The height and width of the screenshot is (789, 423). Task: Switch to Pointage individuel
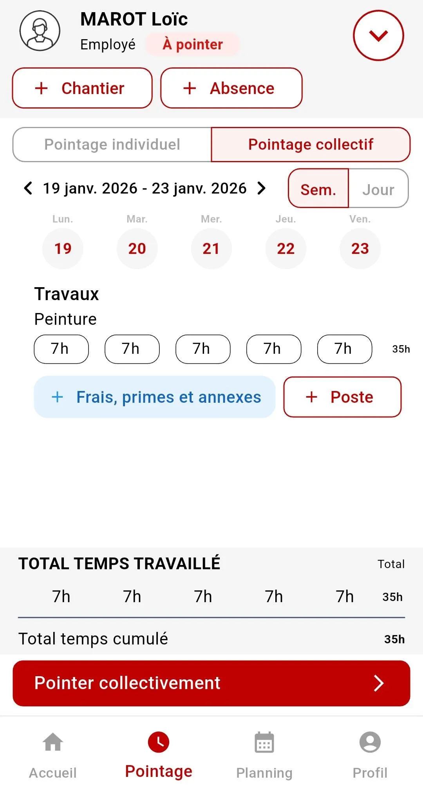112,144
